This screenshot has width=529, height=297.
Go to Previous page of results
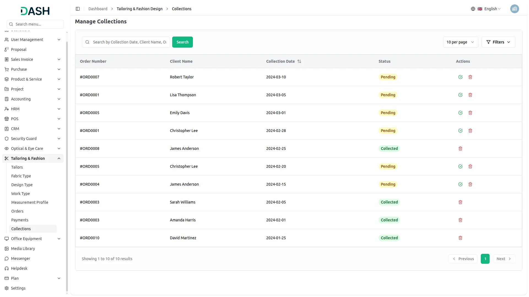pos(463,259)
